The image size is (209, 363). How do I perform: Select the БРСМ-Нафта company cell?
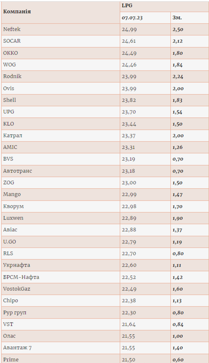pyautogui.click(x=21, y=277)
